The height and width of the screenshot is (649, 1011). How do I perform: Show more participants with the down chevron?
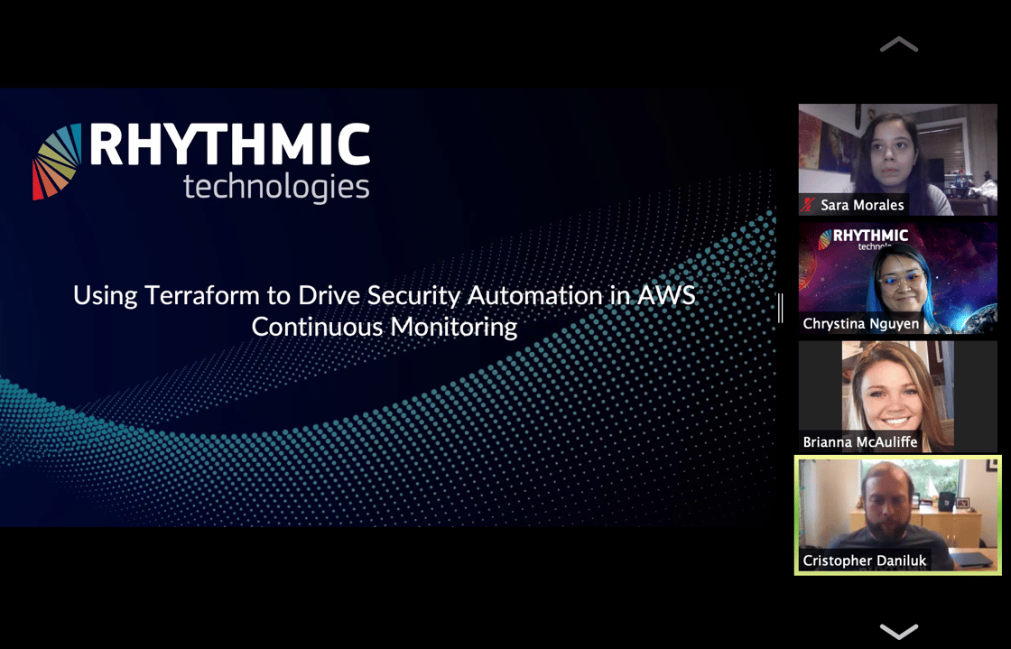click(898, 631)
